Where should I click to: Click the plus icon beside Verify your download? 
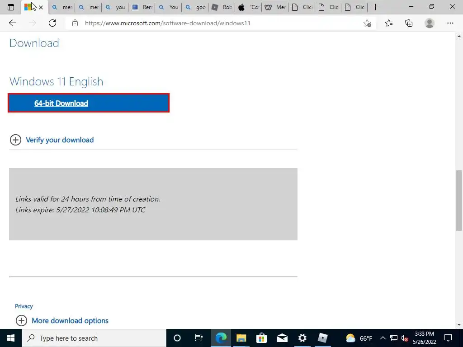16,140
